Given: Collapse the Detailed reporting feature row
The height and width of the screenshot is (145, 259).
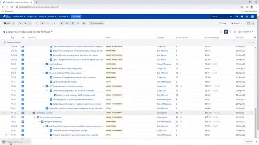Looking at the screenshot, I should (48, 91).
